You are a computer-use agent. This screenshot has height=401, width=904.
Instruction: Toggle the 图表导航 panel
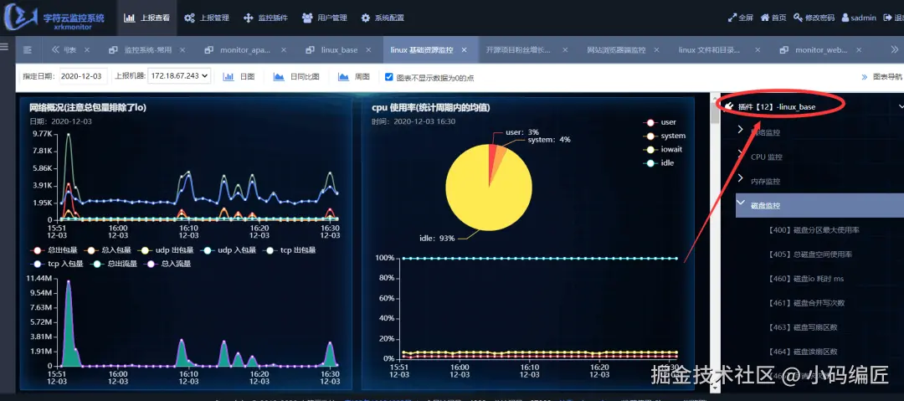[882, 77]
